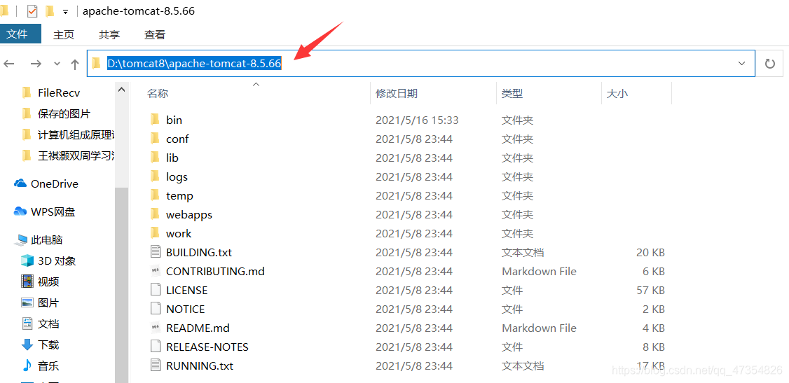Select the work folder icon

tap(156, 233)
